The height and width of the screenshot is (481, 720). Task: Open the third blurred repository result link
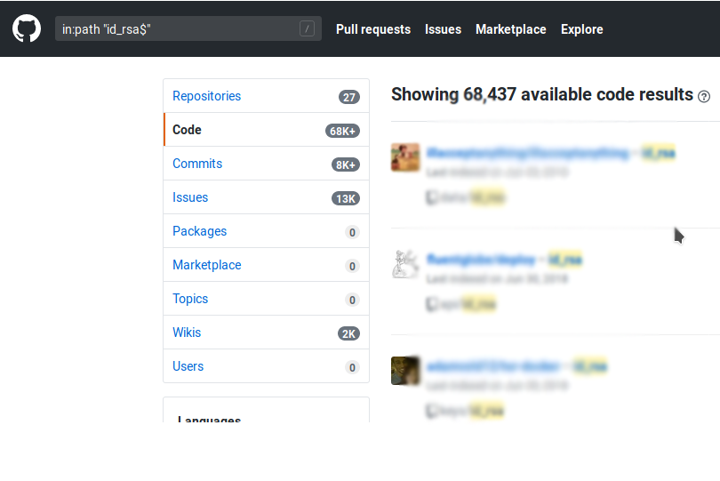493,366
